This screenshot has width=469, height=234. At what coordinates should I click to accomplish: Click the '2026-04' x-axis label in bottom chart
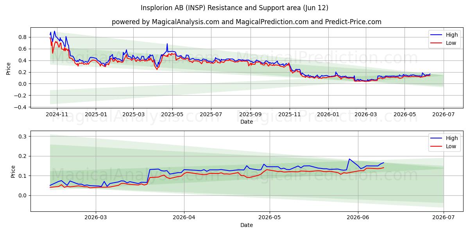coord(184,218)
